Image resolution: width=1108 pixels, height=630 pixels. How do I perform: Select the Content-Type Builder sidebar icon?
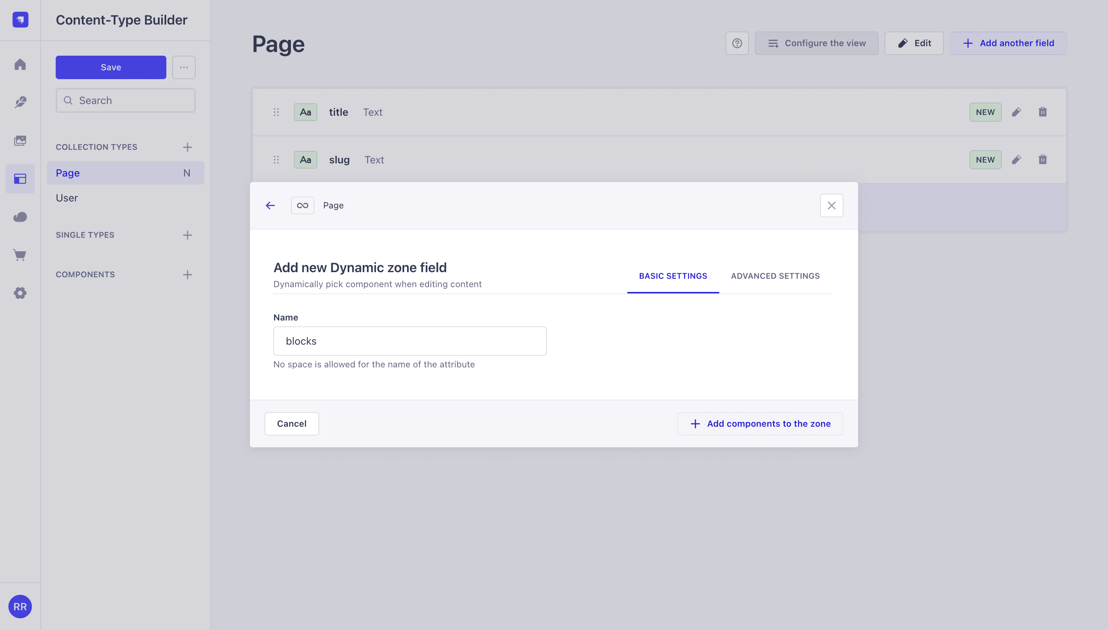[x=21, y=179]
